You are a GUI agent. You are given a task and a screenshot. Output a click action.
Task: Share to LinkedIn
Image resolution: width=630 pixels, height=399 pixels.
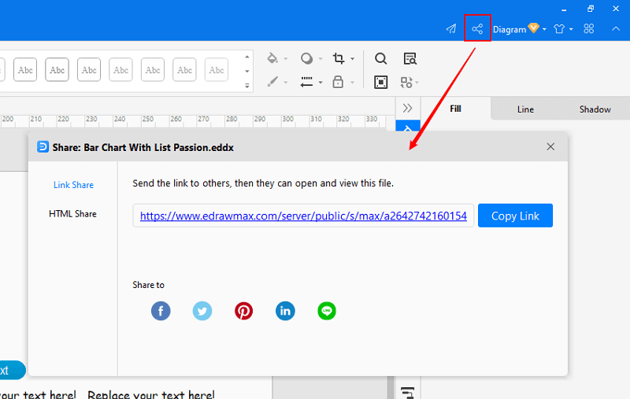coord(285,311)
